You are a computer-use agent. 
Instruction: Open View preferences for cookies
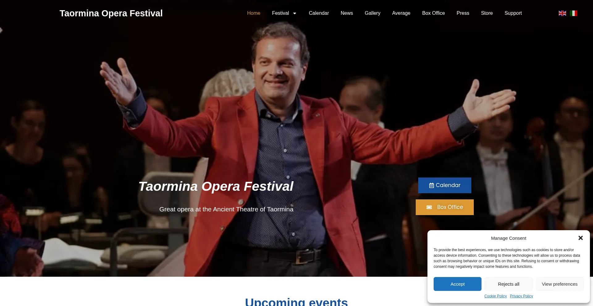point(559,284)
